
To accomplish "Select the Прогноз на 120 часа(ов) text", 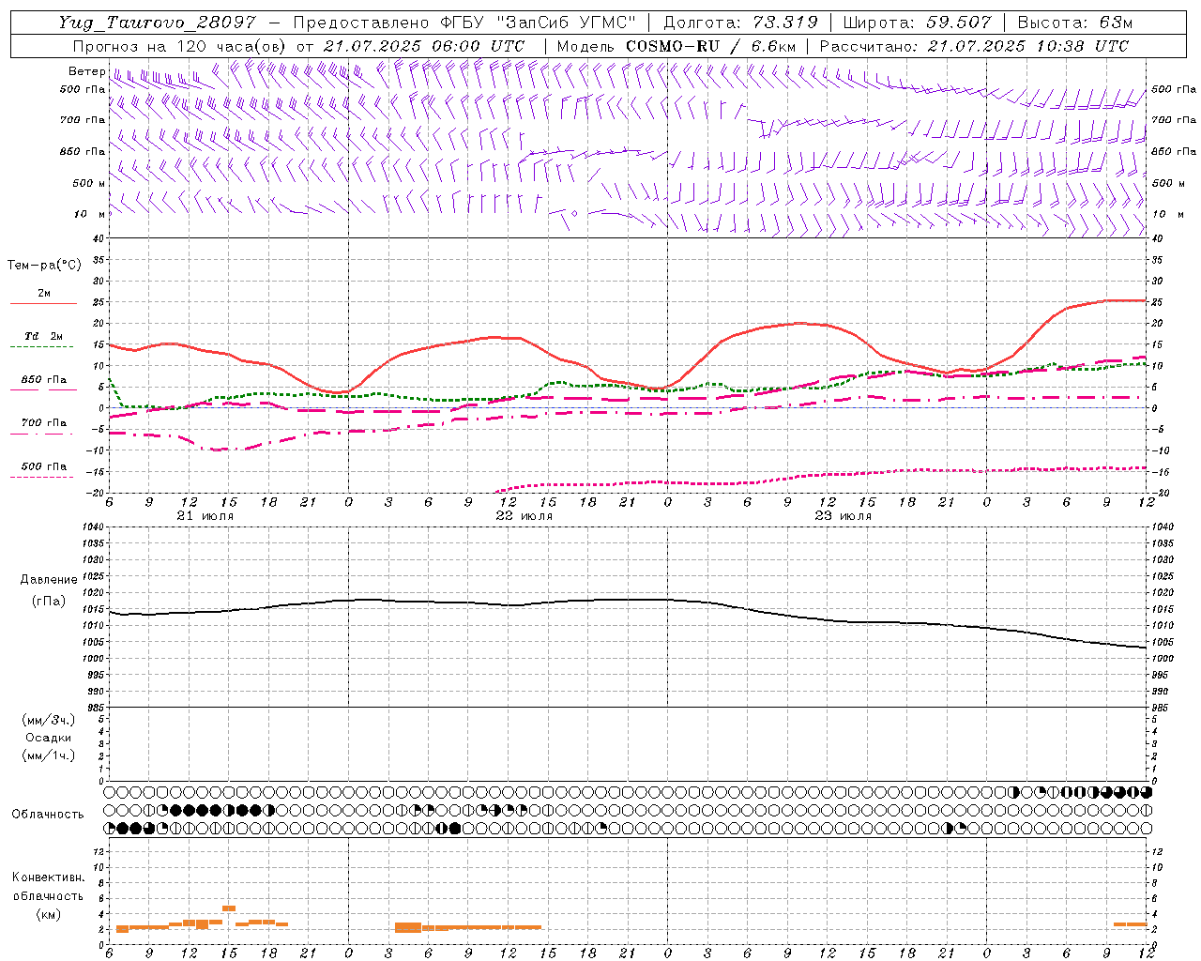I will click(180, 46).
